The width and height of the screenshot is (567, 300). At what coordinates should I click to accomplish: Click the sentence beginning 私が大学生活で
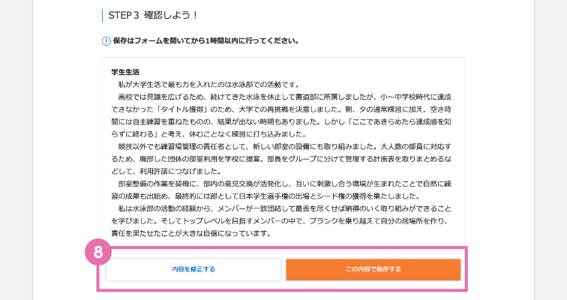tap(209, 85)
